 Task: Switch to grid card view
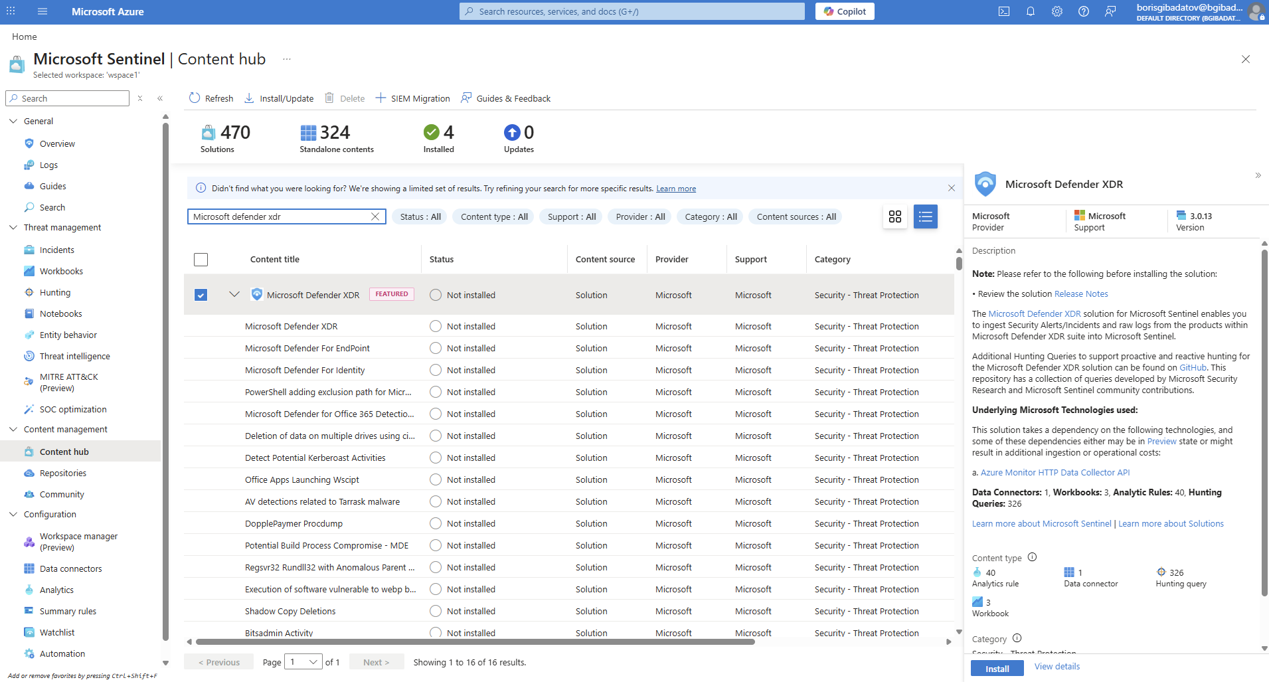[x=895, y=216]
